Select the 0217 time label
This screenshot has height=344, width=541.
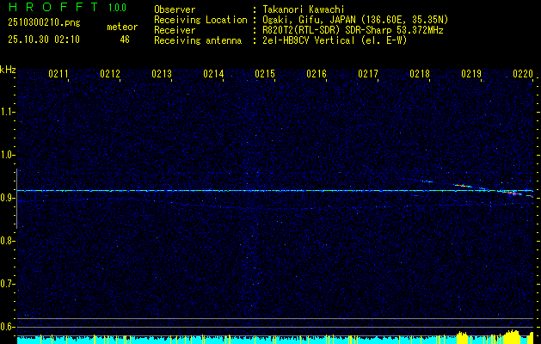[368, 75]
